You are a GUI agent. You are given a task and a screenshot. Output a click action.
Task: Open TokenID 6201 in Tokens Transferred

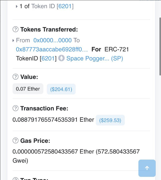(48, 58)
